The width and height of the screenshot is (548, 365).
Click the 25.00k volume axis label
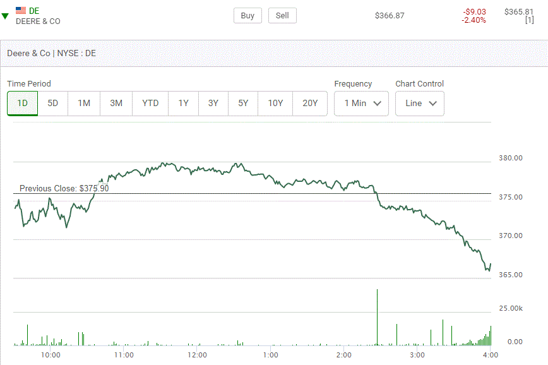[511, 308]
